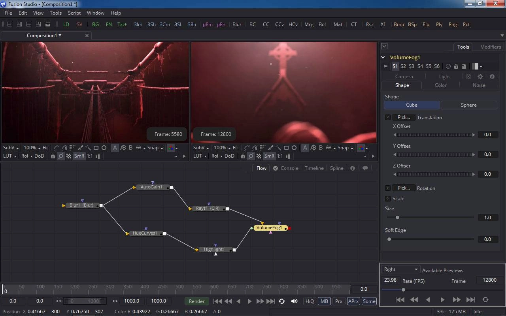Toggle the checker underlay in the left viewer
The height and width of the screenshot is (316, 506).
(69, 156)
